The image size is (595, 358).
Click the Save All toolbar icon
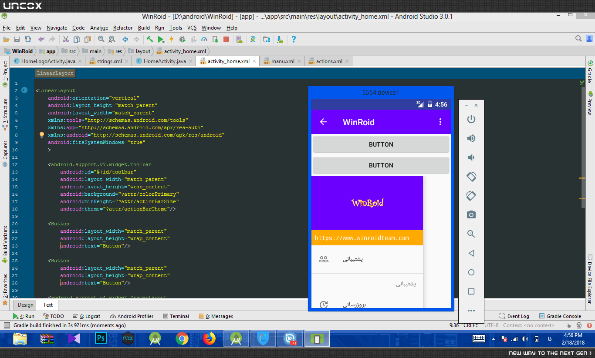coord(17,39)
